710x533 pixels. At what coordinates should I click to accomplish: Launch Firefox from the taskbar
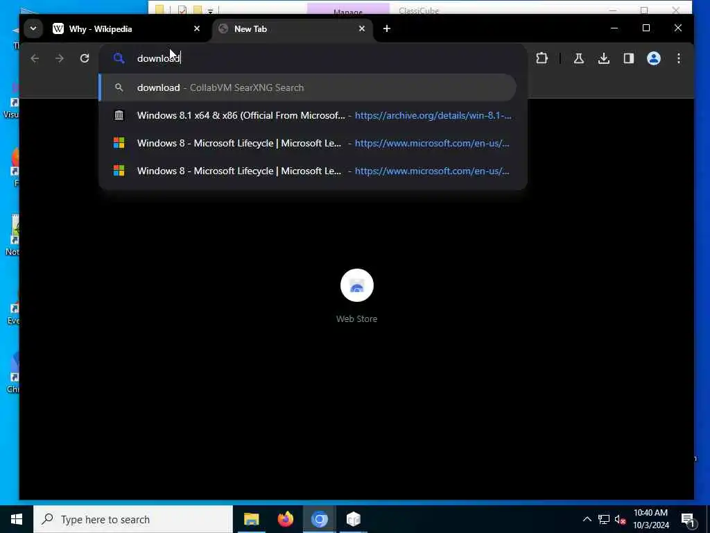(x=285, y=519)
